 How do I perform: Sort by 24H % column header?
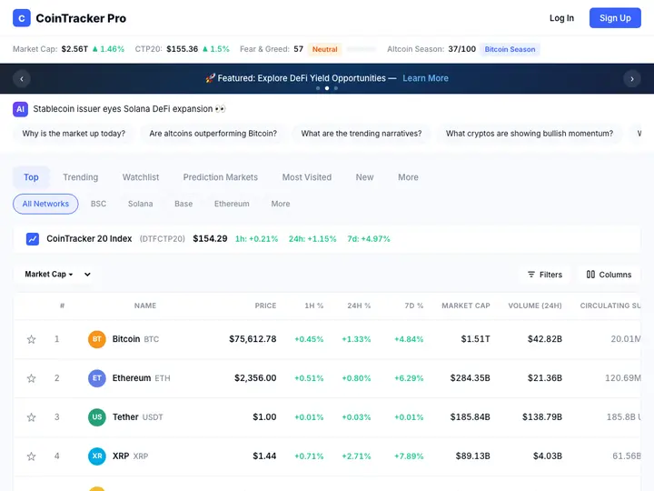[x=359, y=306]
